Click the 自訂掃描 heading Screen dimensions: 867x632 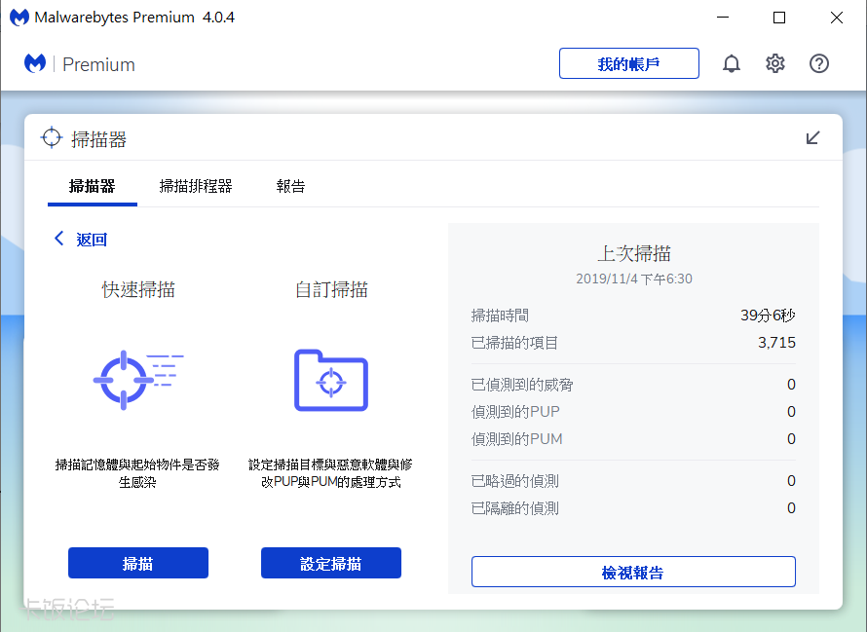click(x=331, y=289)
